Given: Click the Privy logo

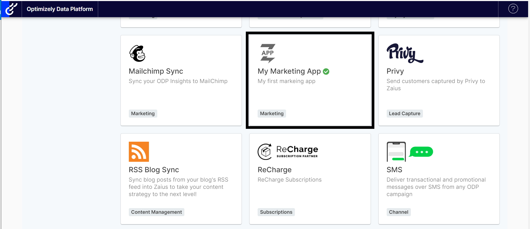Looking at the screenshot, I should click(405, 53).
